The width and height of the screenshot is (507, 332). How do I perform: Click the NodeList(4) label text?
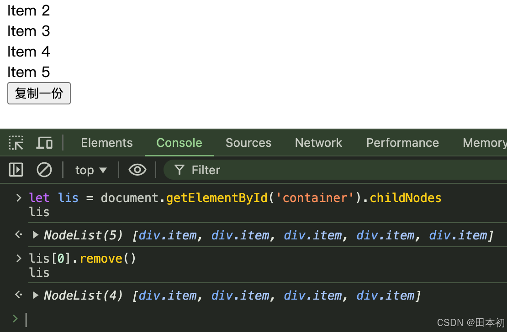point(84,296)
